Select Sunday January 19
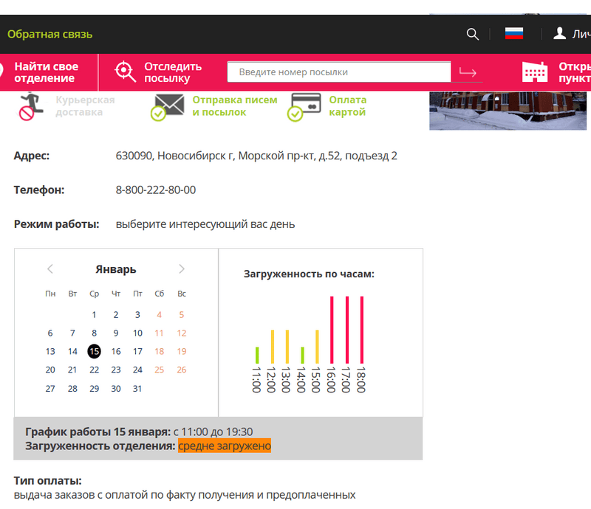Viewport: 591px width, 509px height. (181, 352)
